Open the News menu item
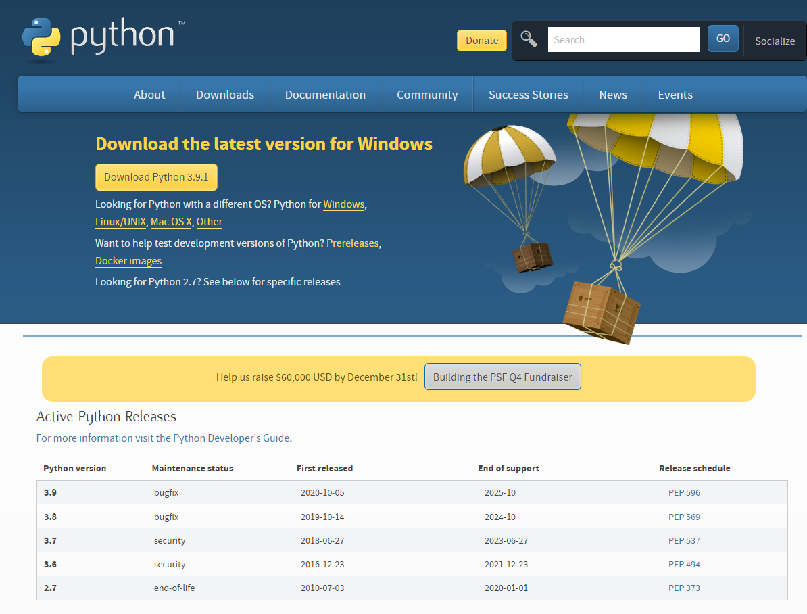Screen dimensions: 807x614 (613, 95)
